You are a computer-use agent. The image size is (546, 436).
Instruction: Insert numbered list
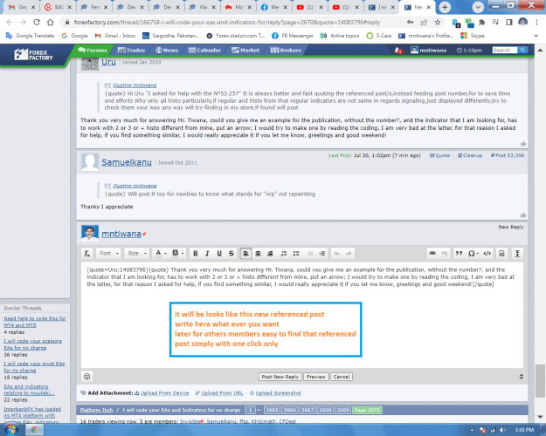click(284, 254)
